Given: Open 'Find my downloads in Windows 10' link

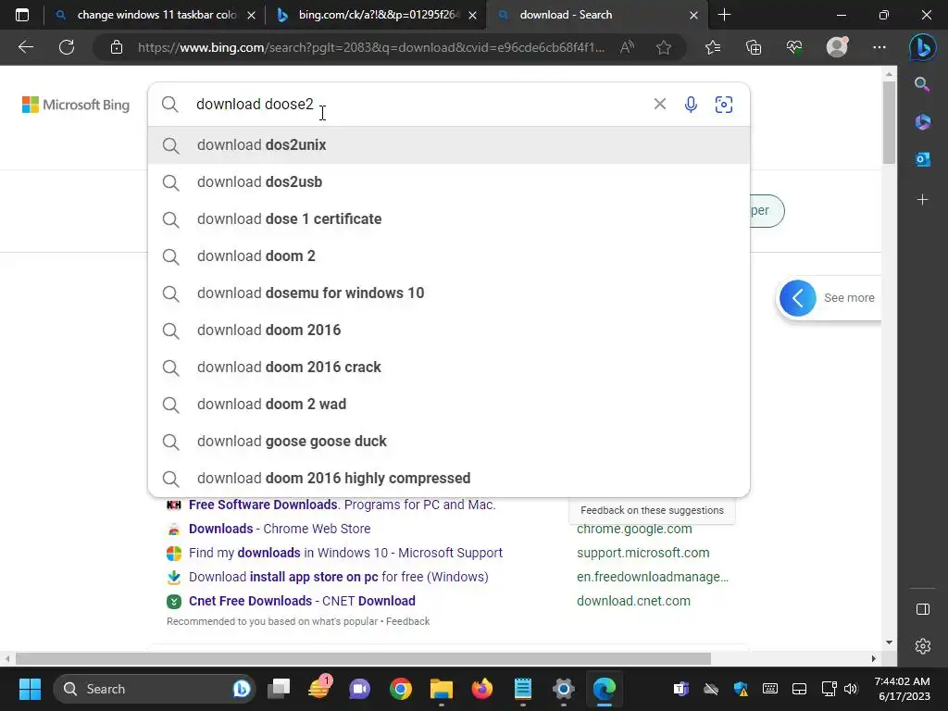Looking at the screenshot, I should point(345,553).
